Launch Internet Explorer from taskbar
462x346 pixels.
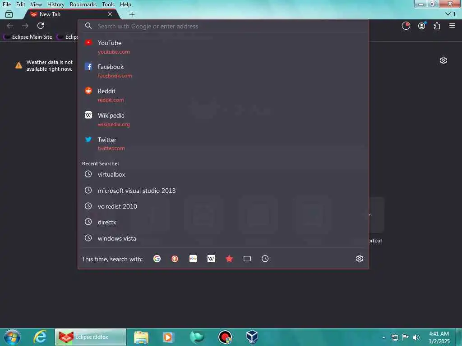point(40,337)
